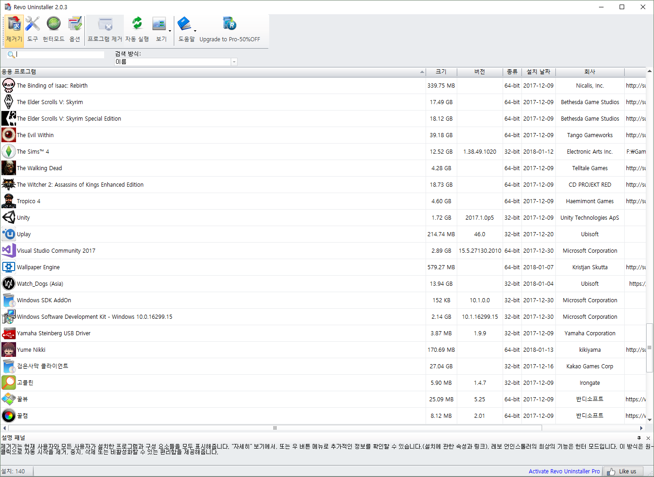The height and width of the screenshot is (477, 654).
Task: Click the Unity logo icon
Action: [x=9, y=217]
